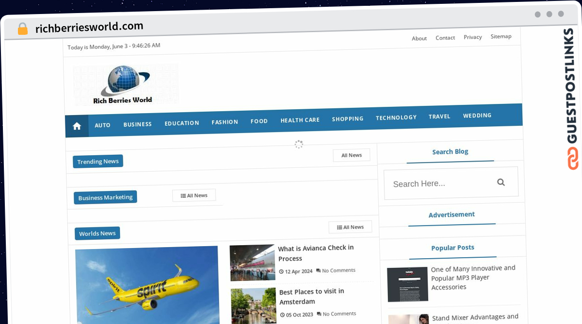Open the WEDDING category
This screenshot has height=324, width=582.
477,116
